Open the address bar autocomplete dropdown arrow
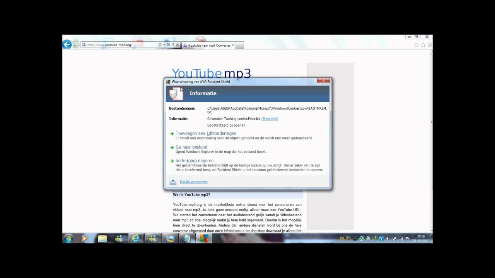Viewport: 495px width, 278px height. (164, 45)
